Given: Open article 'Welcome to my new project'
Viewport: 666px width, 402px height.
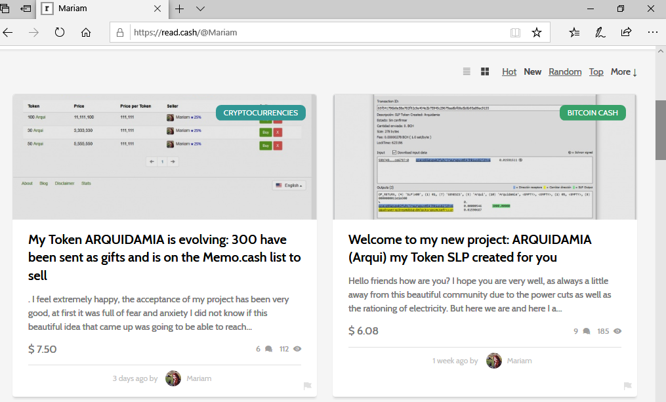Looking at the screenshot, I should [x=470, y=249].
